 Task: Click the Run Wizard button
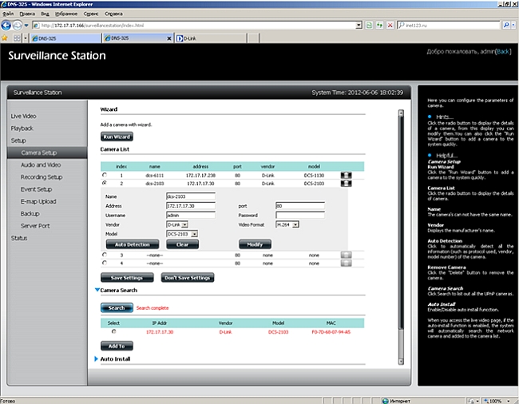coord(117,137)
